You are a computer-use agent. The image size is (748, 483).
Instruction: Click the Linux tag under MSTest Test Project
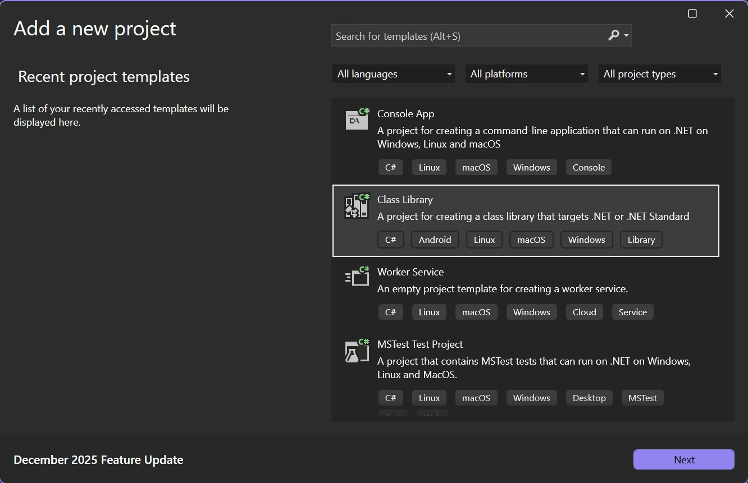(x=429, y=398)
